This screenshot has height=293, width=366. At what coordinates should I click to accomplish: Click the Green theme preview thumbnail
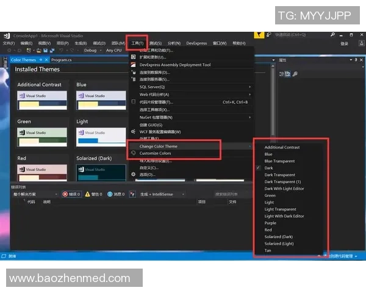(41, 135)
